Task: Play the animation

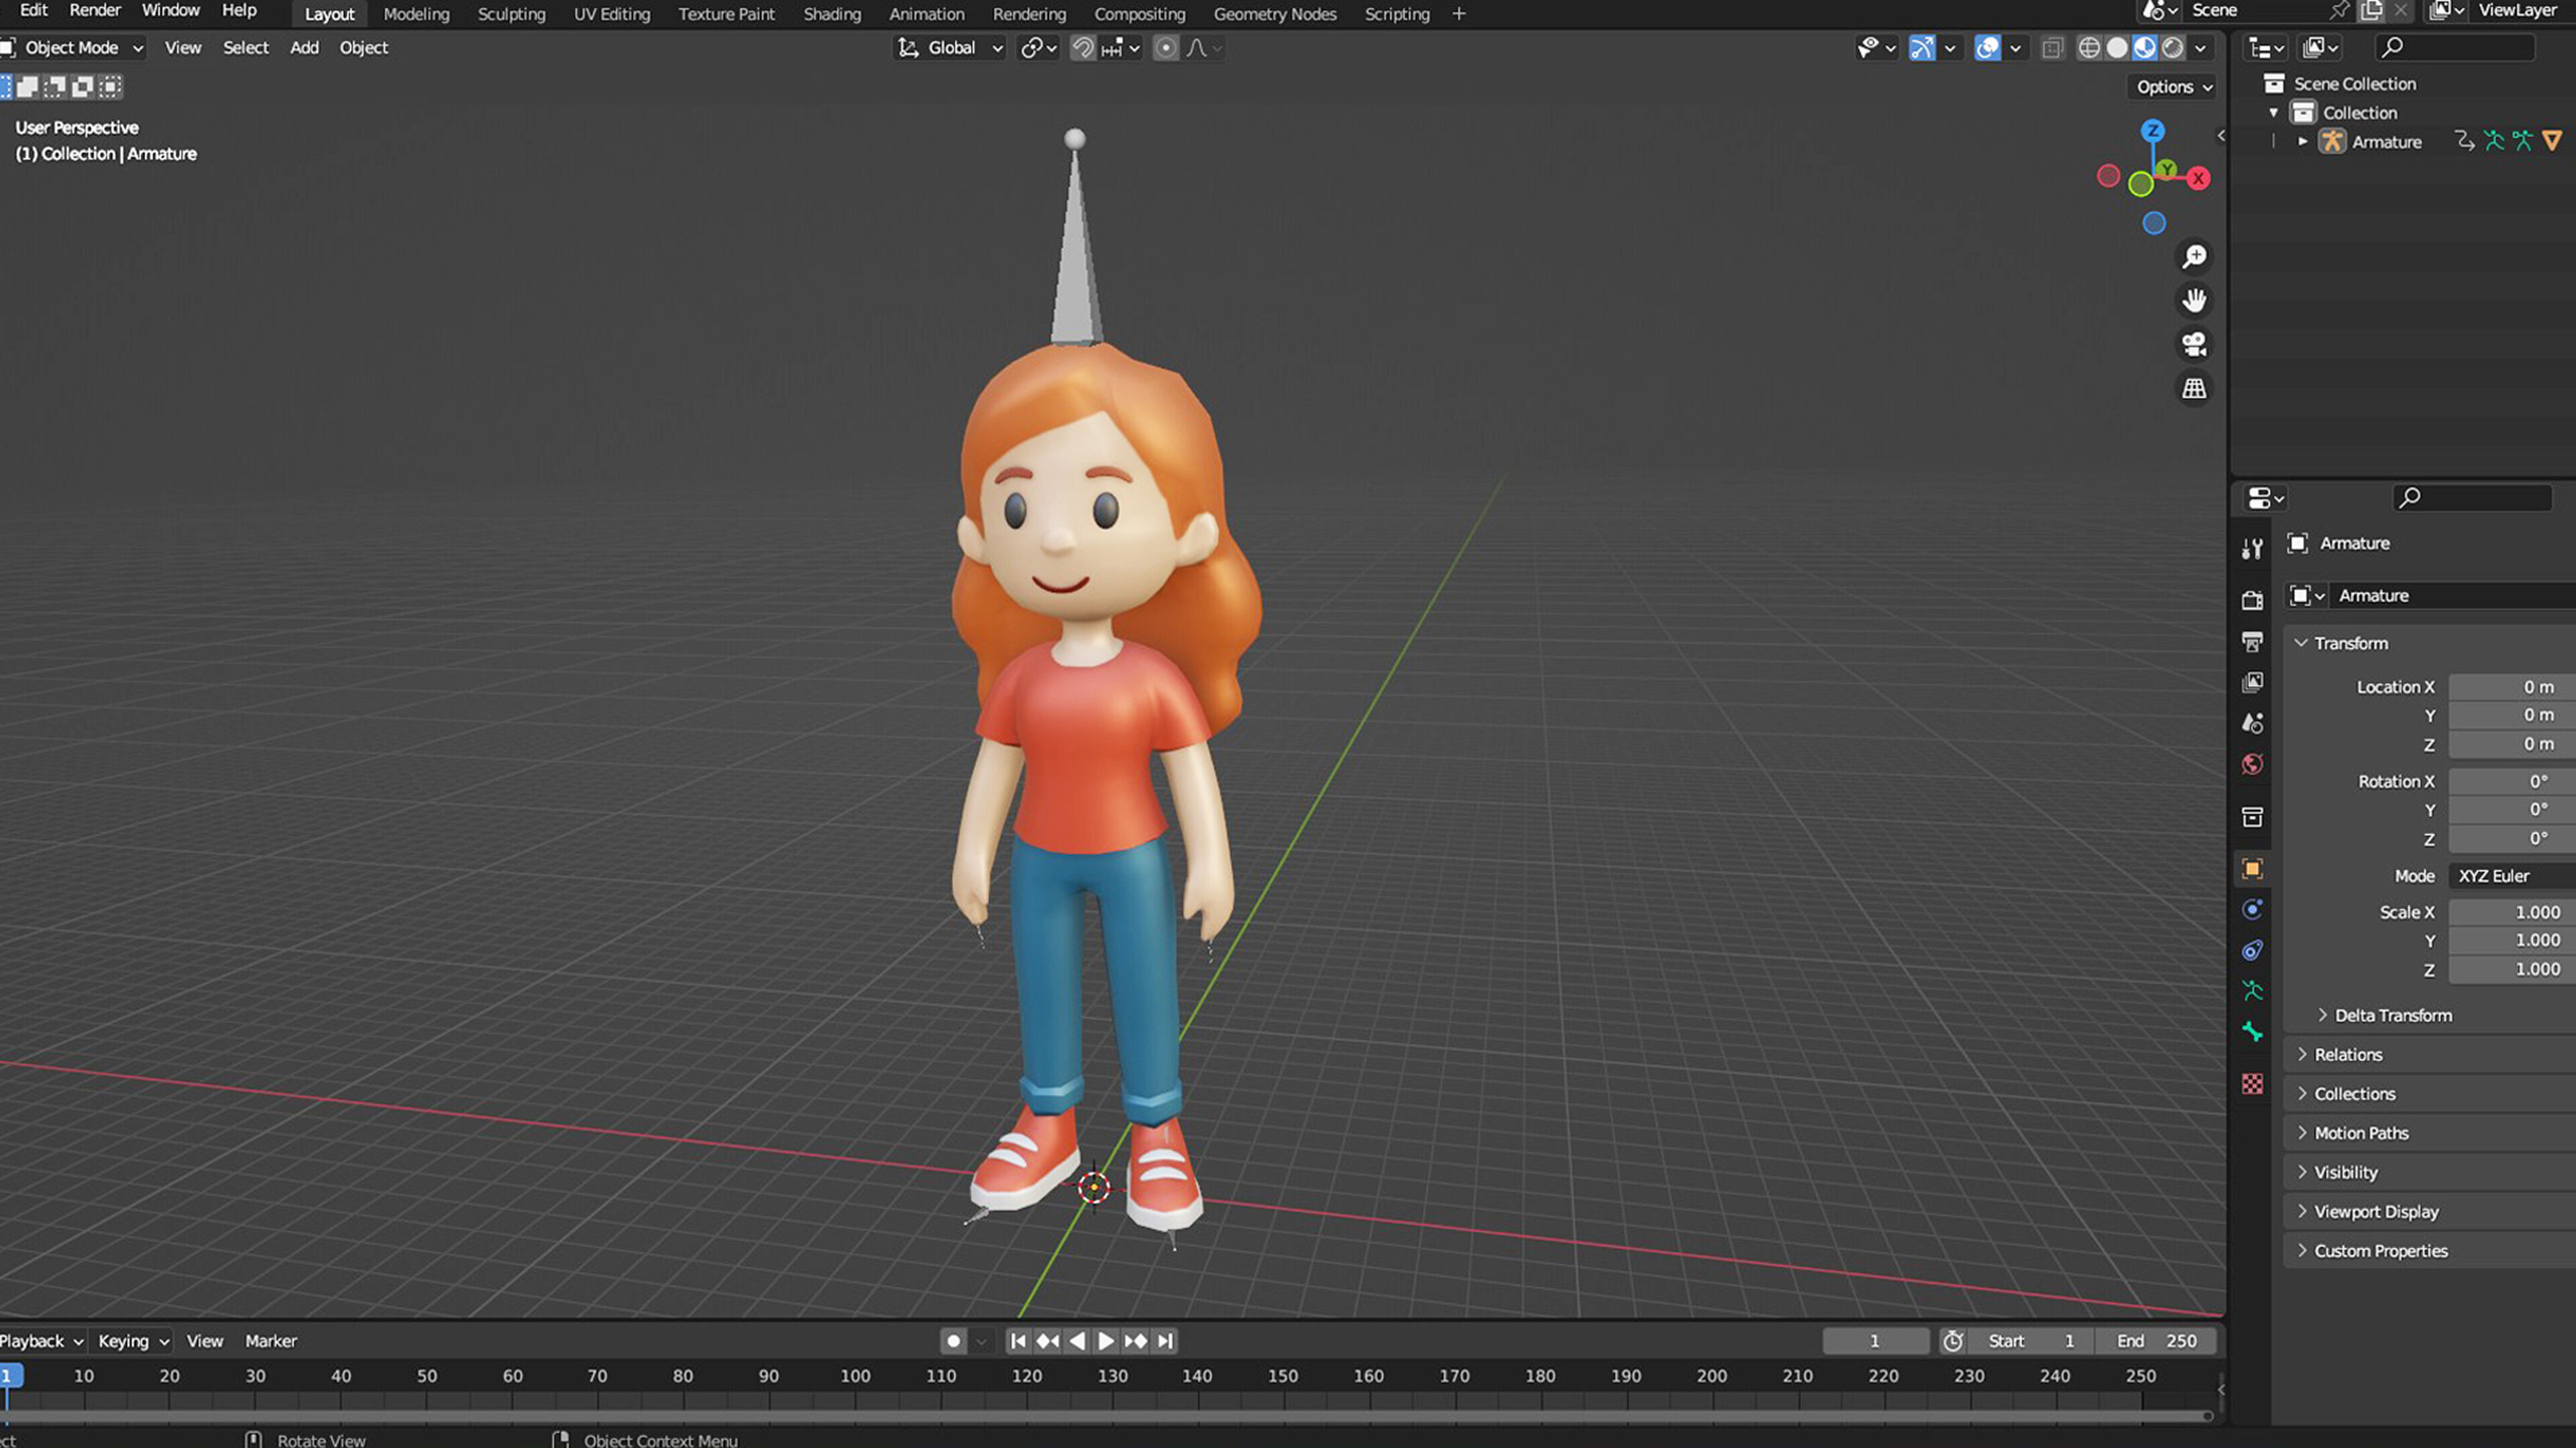Action: click(1106, 1341)
